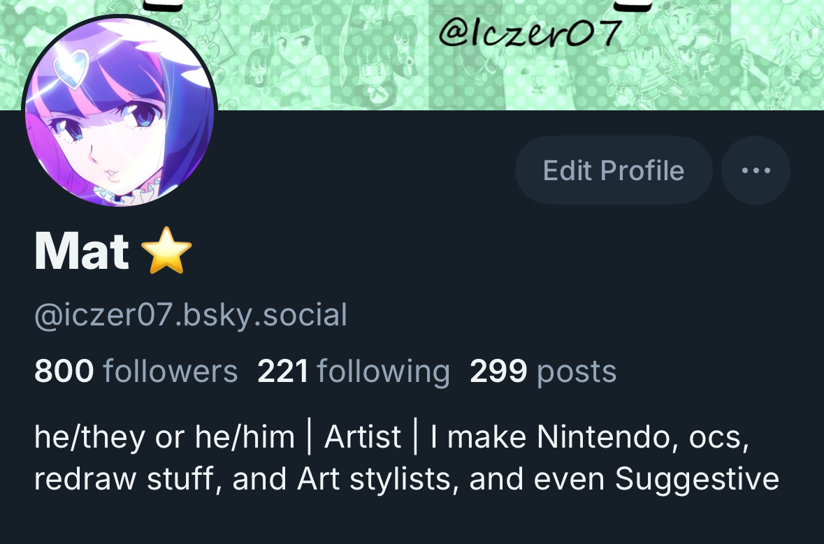View the 221 following list
This screenshot has width=824, height=544.
pos(354,372)
